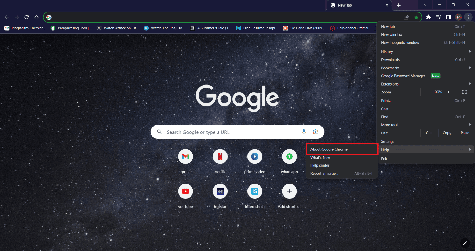Select Find... from the menu
The width and height of the screenshot is (475, 251).
pyautogui.click(x=425, y=117)
